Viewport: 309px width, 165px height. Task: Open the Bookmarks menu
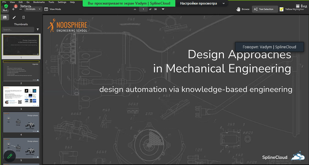click(39, 2)
